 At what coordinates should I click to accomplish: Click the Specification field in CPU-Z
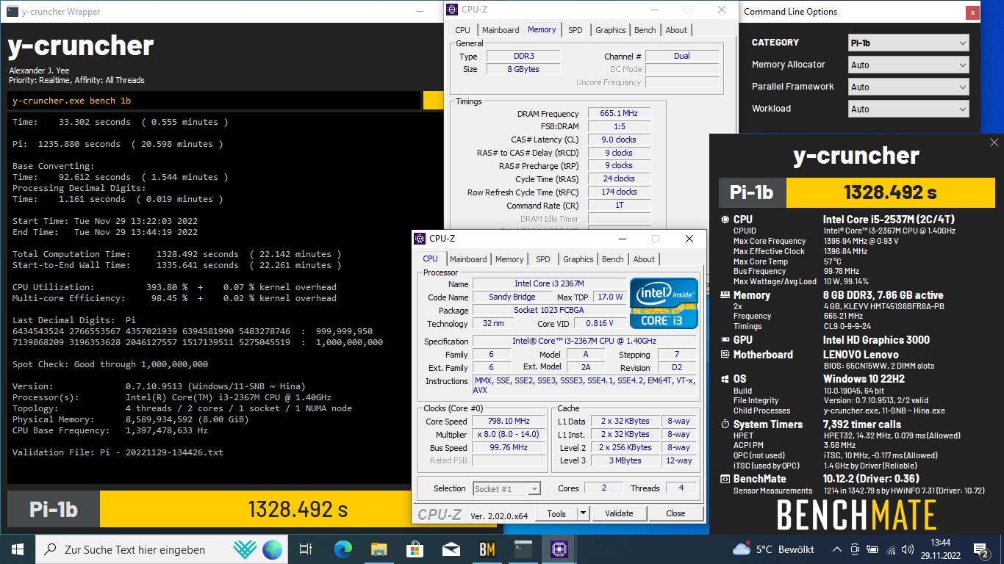[x=584, y=341]
